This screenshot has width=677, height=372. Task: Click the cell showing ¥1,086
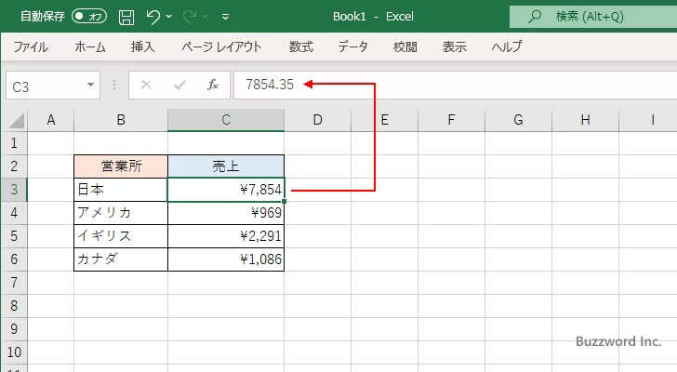(x=226, y=259)
